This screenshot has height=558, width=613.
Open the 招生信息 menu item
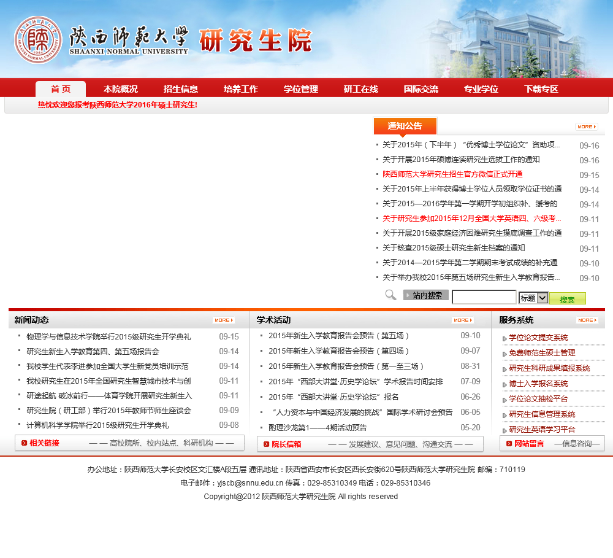tap(181, 89)
